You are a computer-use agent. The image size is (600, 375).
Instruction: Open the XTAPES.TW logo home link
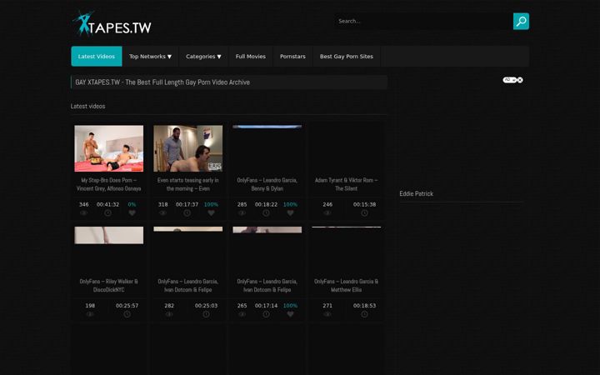[x=112, y=23]
